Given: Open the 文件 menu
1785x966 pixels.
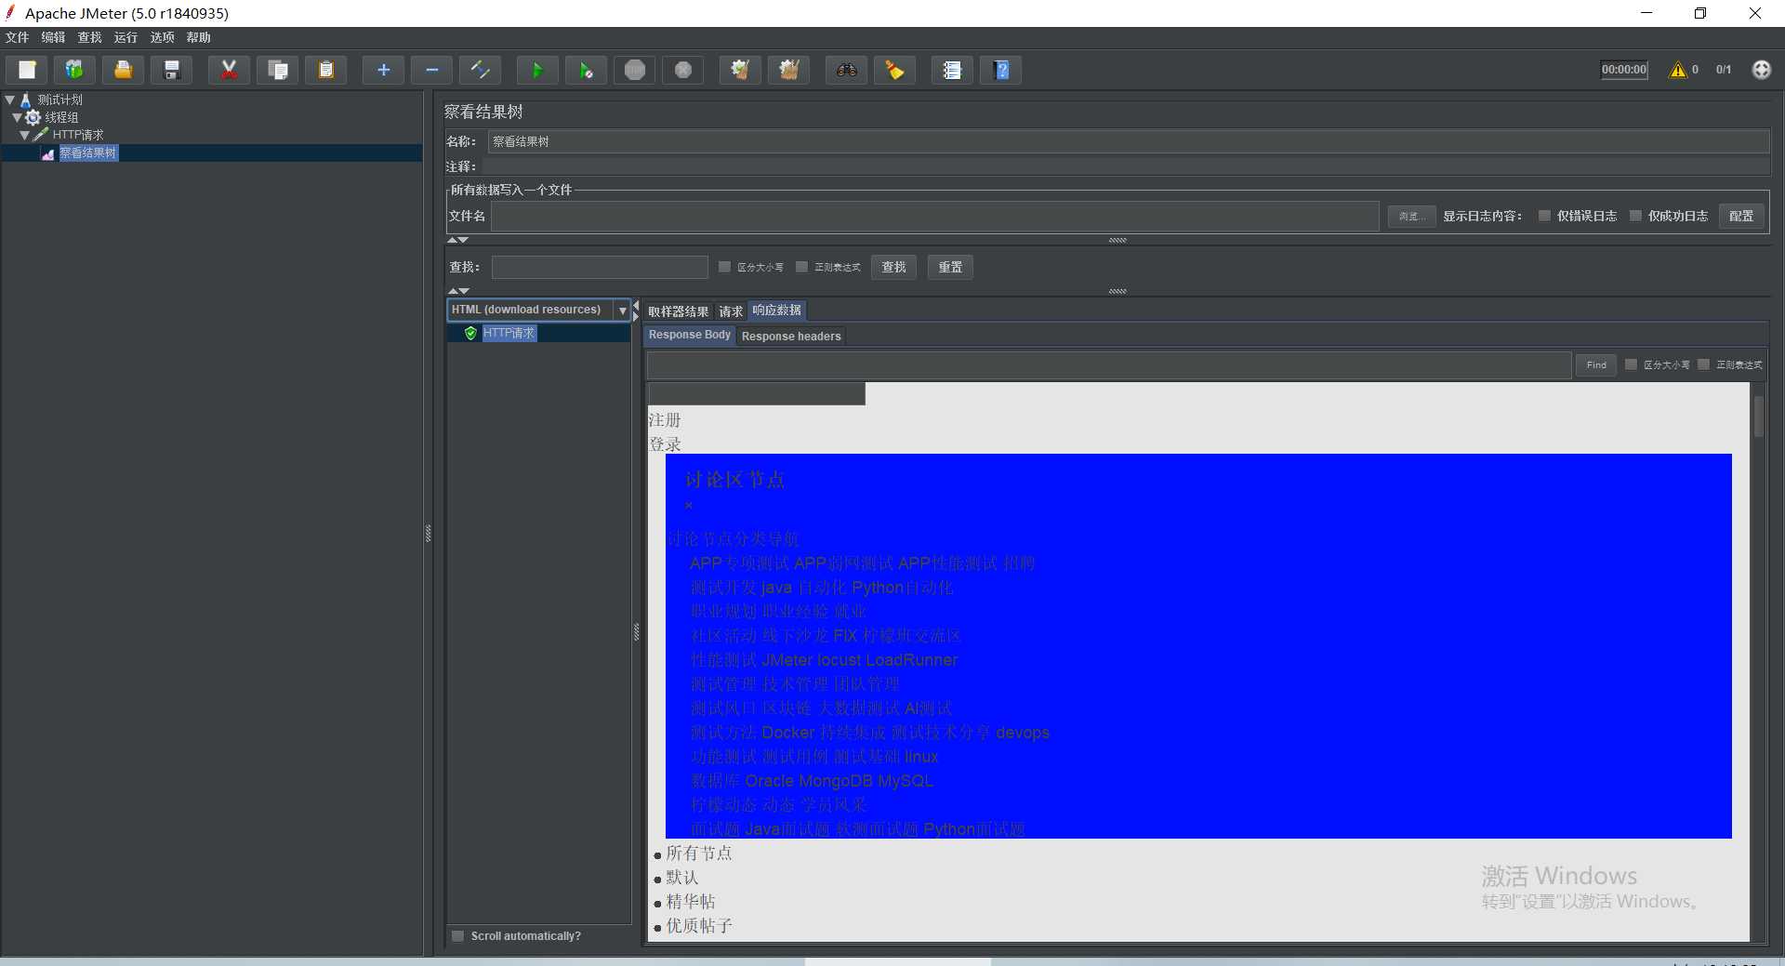Looking at the screenshot, I should point(18,37).
